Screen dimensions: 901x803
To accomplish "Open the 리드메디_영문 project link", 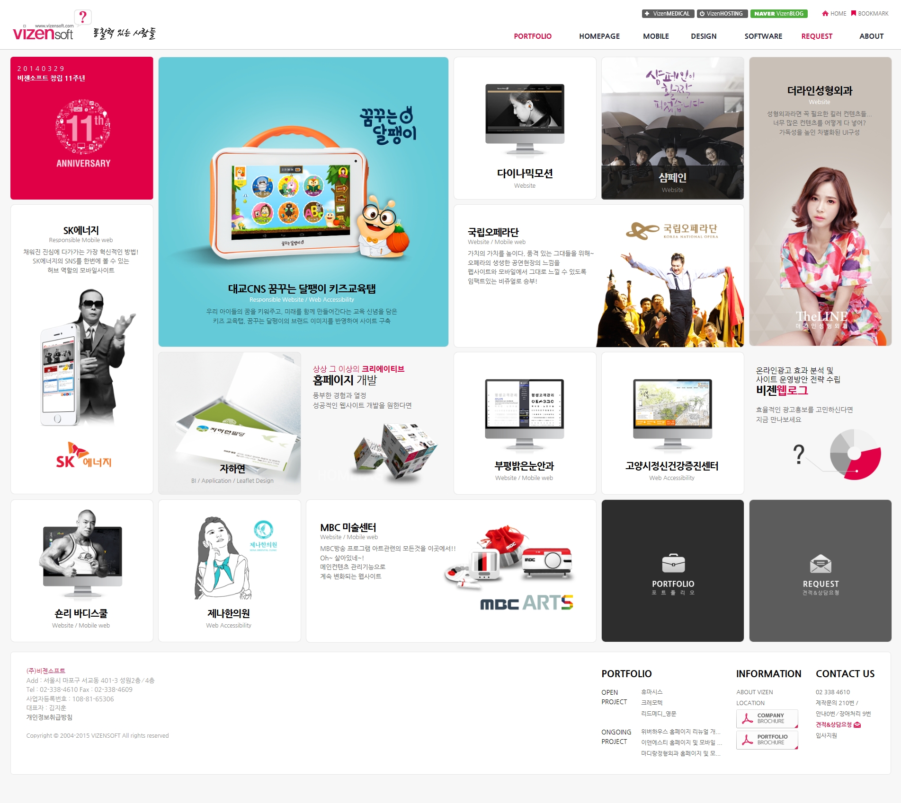I will (x=659, y=714).
